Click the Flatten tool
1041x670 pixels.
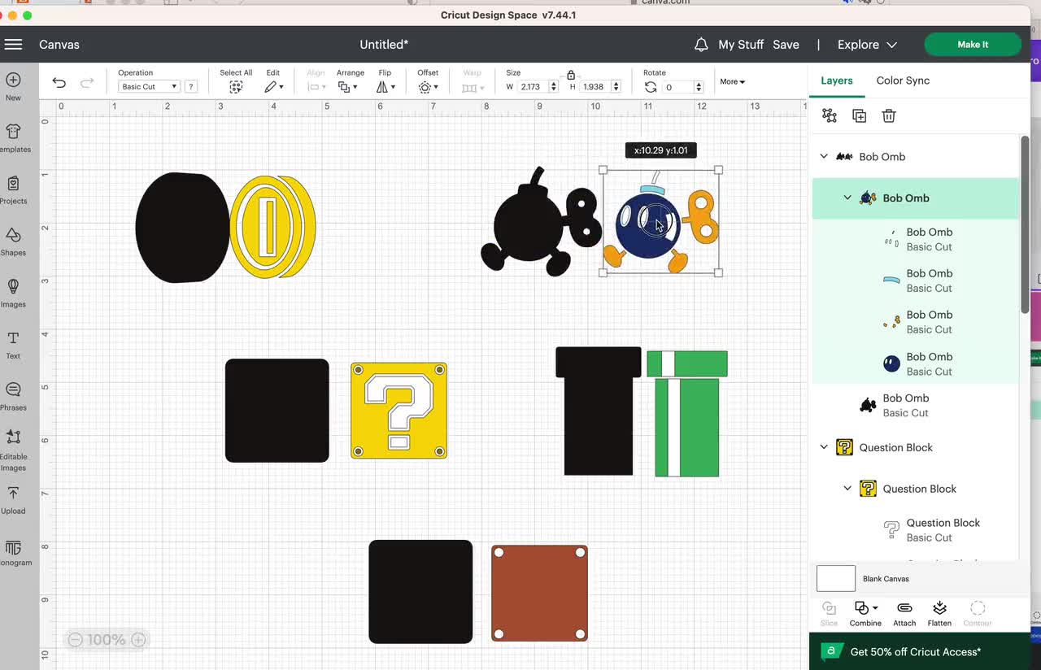939,614
